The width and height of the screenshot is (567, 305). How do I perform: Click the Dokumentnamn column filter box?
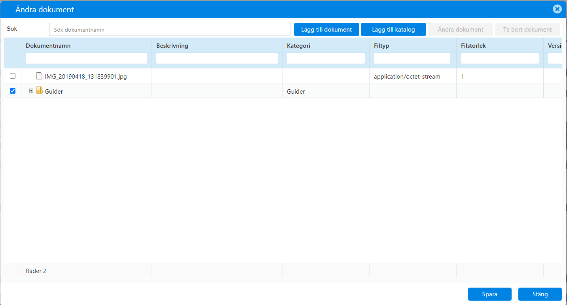click(86, 58)
